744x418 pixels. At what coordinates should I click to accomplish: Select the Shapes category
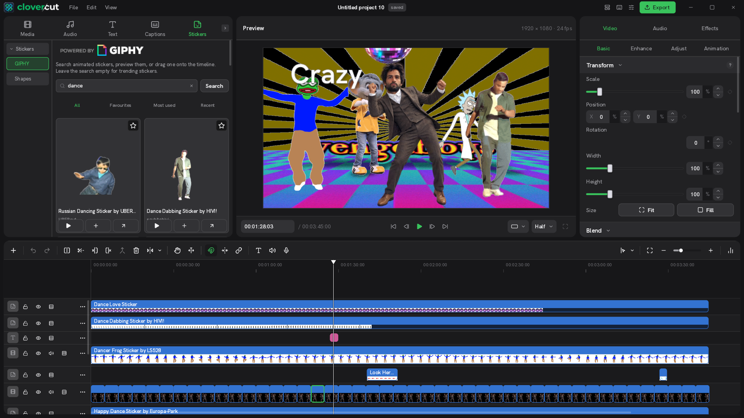click(x=28, y=79)
